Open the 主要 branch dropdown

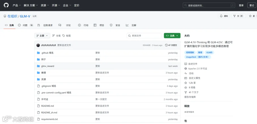pyautogui.click(x=42, y=36)
